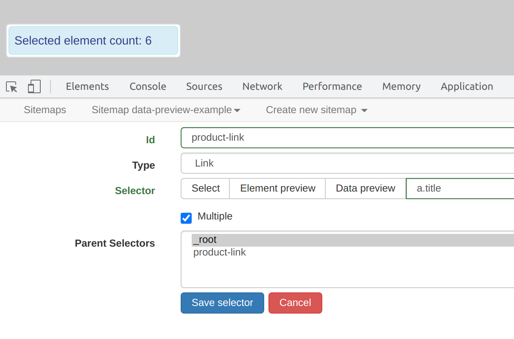Select product-link in the Parent Selectors list
This screenshot has height=339, width=514.
(220, 252)
